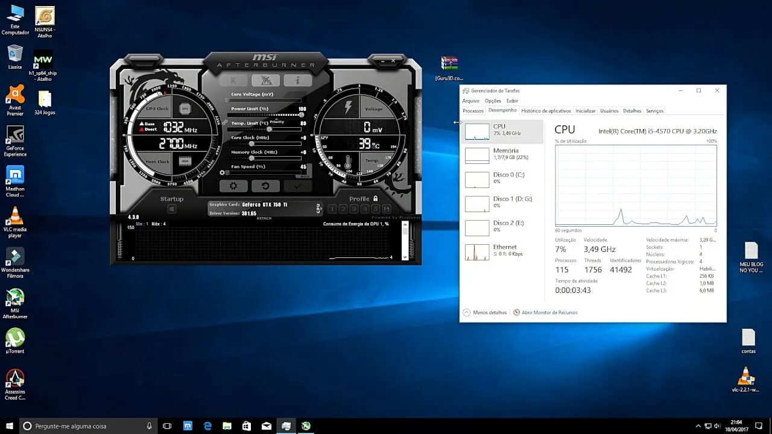Viewport: 772px width, 434px height.
Task: Click the GPU selector beside graphics card name
Action: (x=318, y=209)
